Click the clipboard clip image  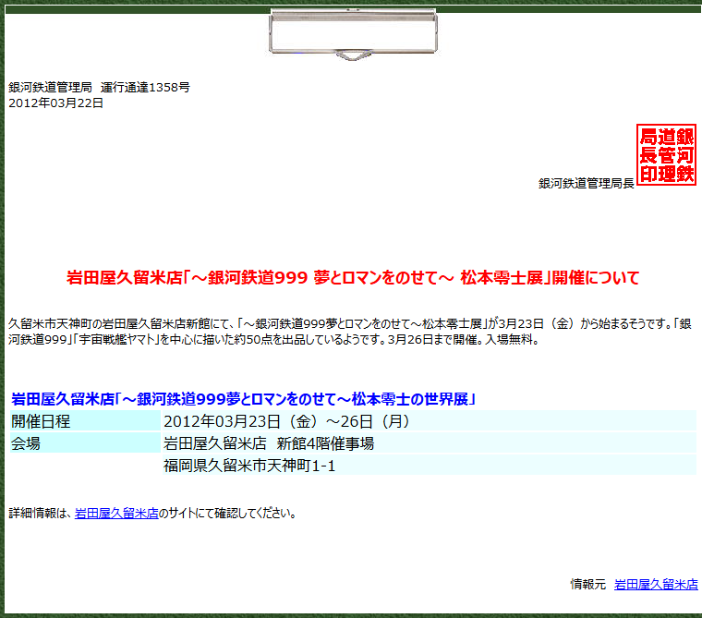pos(353,34)
